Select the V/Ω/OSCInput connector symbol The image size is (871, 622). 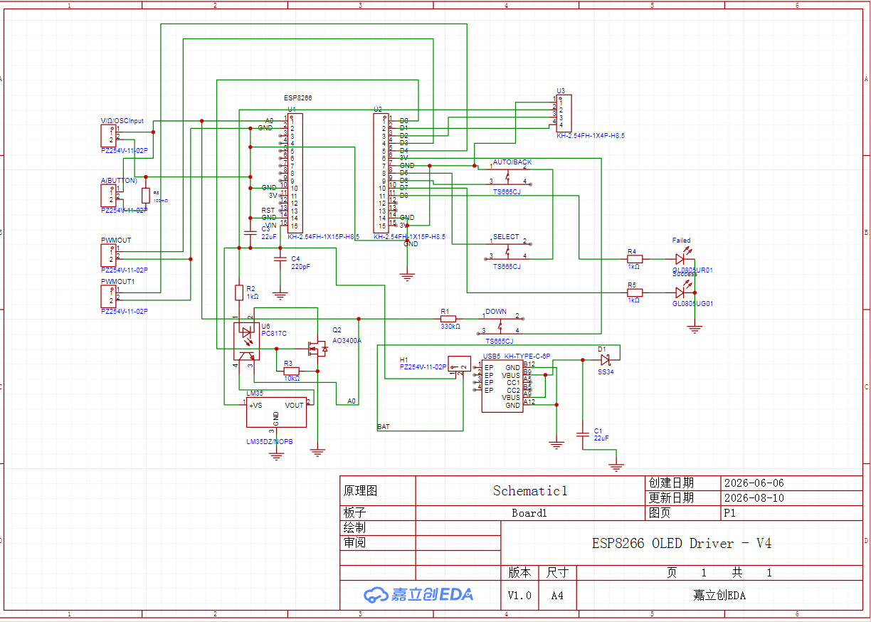pyautogui.click(x=108, y=136)
